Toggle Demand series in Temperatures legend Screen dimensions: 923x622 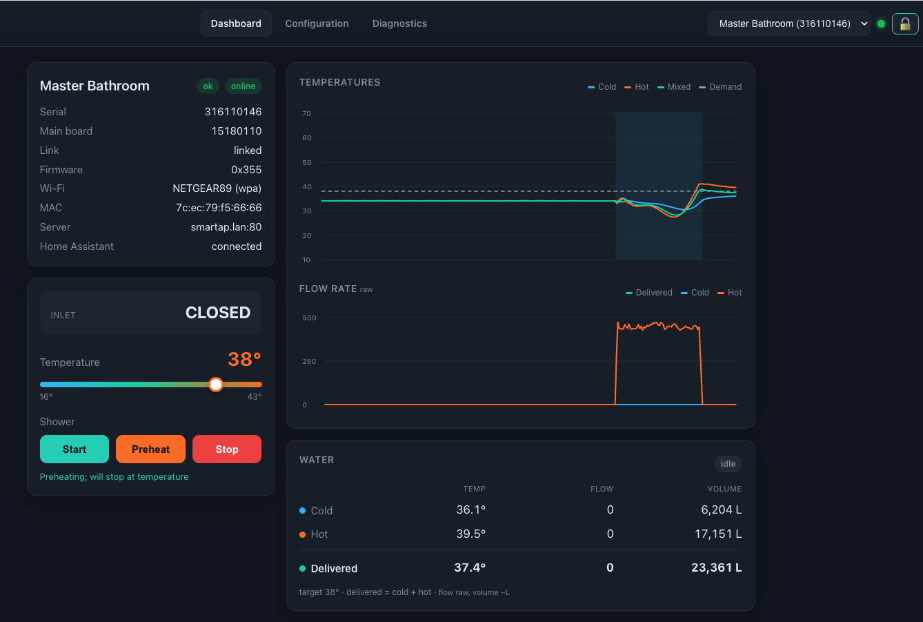tap(720, 87)
